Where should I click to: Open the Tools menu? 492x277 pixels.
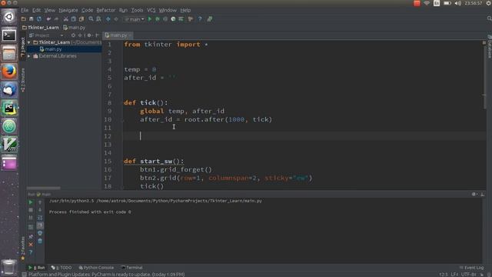pos(137,10)
